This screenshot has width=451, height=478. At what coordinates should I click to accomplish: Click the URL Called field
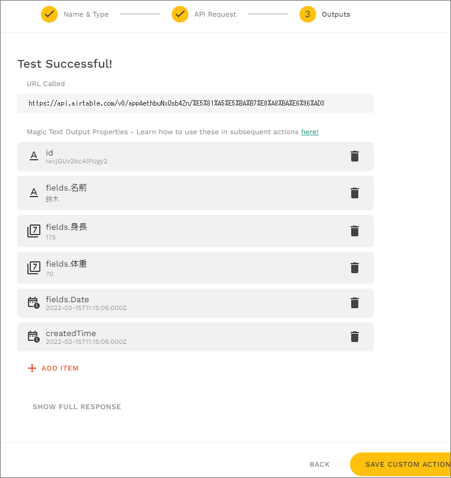click(x=195, y=103)
